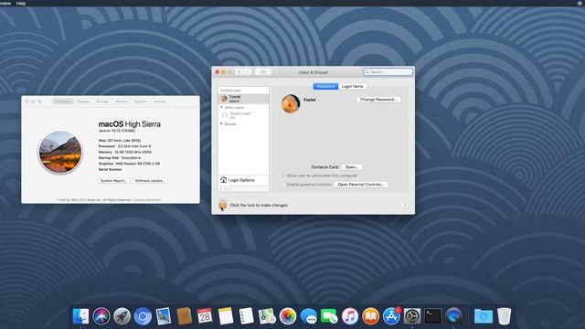Image resolution: width=585 pixels, height=329 pixels.
Task: Click Open next to Contacts Card
Action: tap(351, 167)
